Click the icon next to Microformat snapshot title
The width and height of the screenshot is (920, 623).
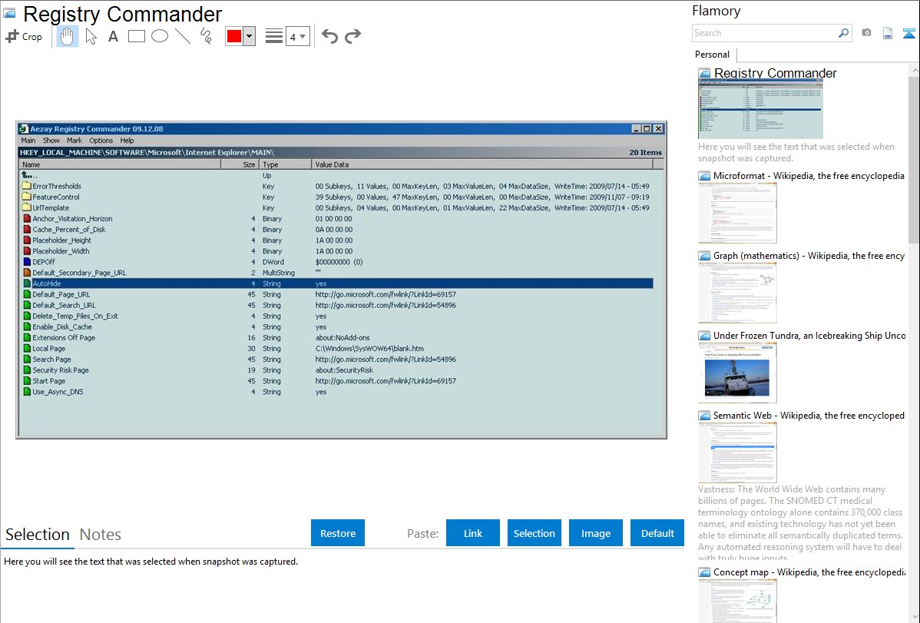(x=704, y=176)
